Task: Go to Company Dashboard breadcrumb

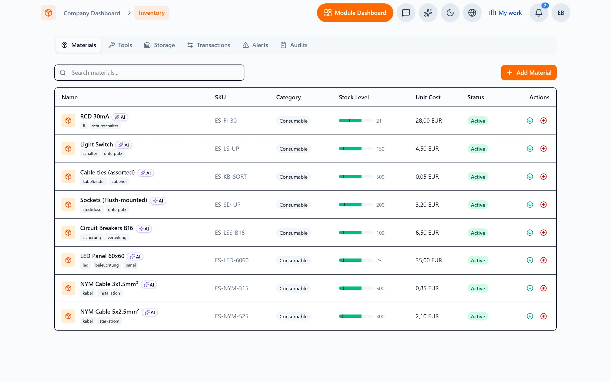Action: 92,13
